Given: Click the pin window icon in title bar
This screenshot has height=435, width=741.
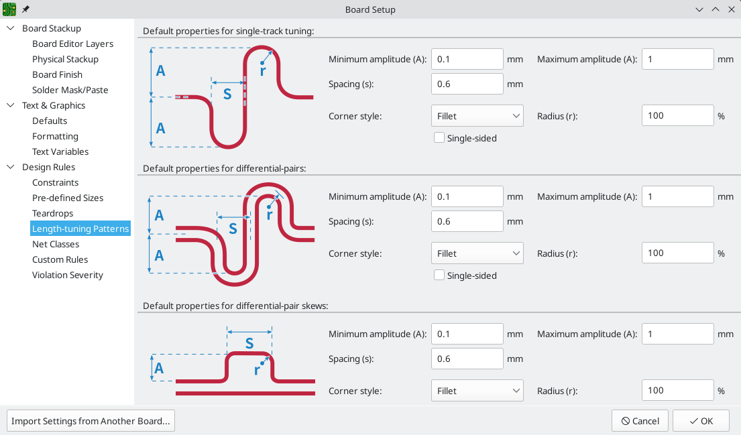Looking at the screenshot, I should (x=26, y=9).
